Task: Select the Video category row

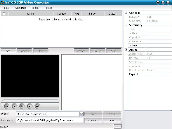Action: point(150,45)
